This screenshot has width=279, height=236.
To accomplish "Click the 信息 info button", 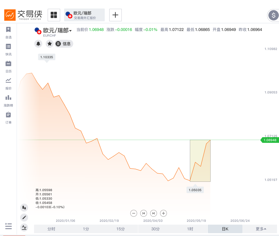I will coord(64,44).
